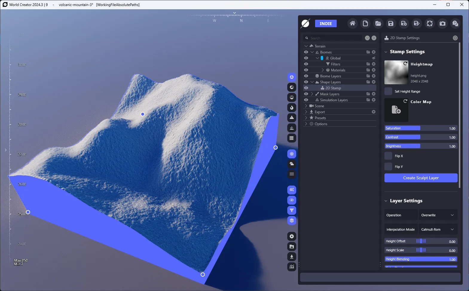Click the picture folder icon in viewport toolbar
The height and width of the screenshot is (291, 469).
point(292,246)
